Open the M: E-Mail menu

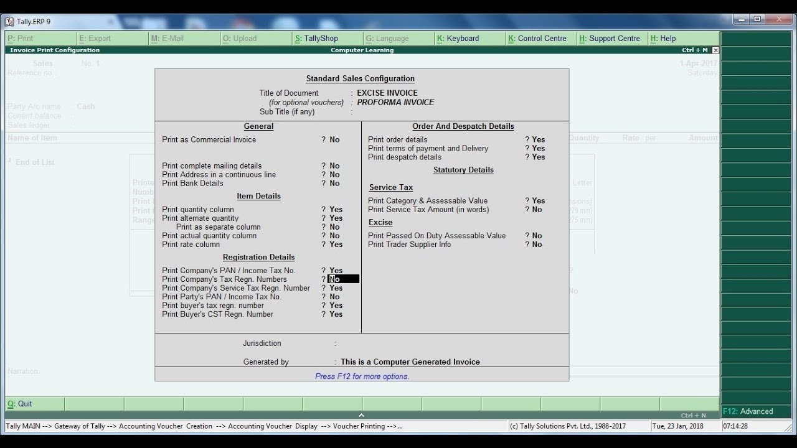click(184, 39)
